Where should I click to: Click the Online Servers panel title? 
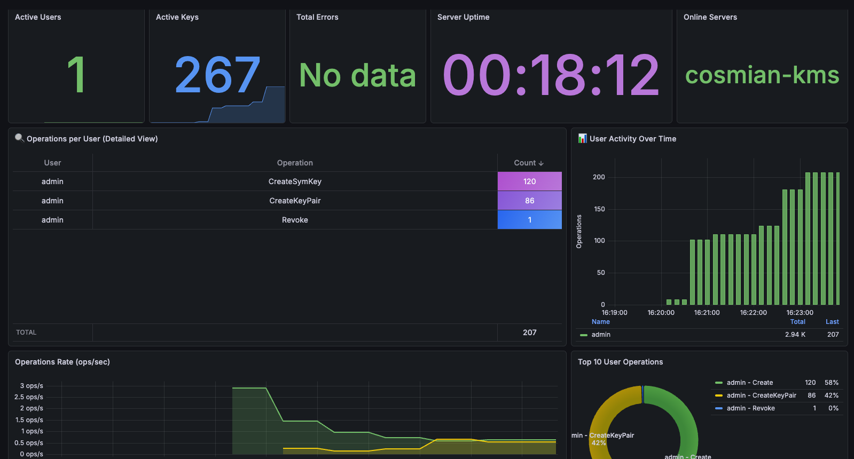tap(710, 17)
